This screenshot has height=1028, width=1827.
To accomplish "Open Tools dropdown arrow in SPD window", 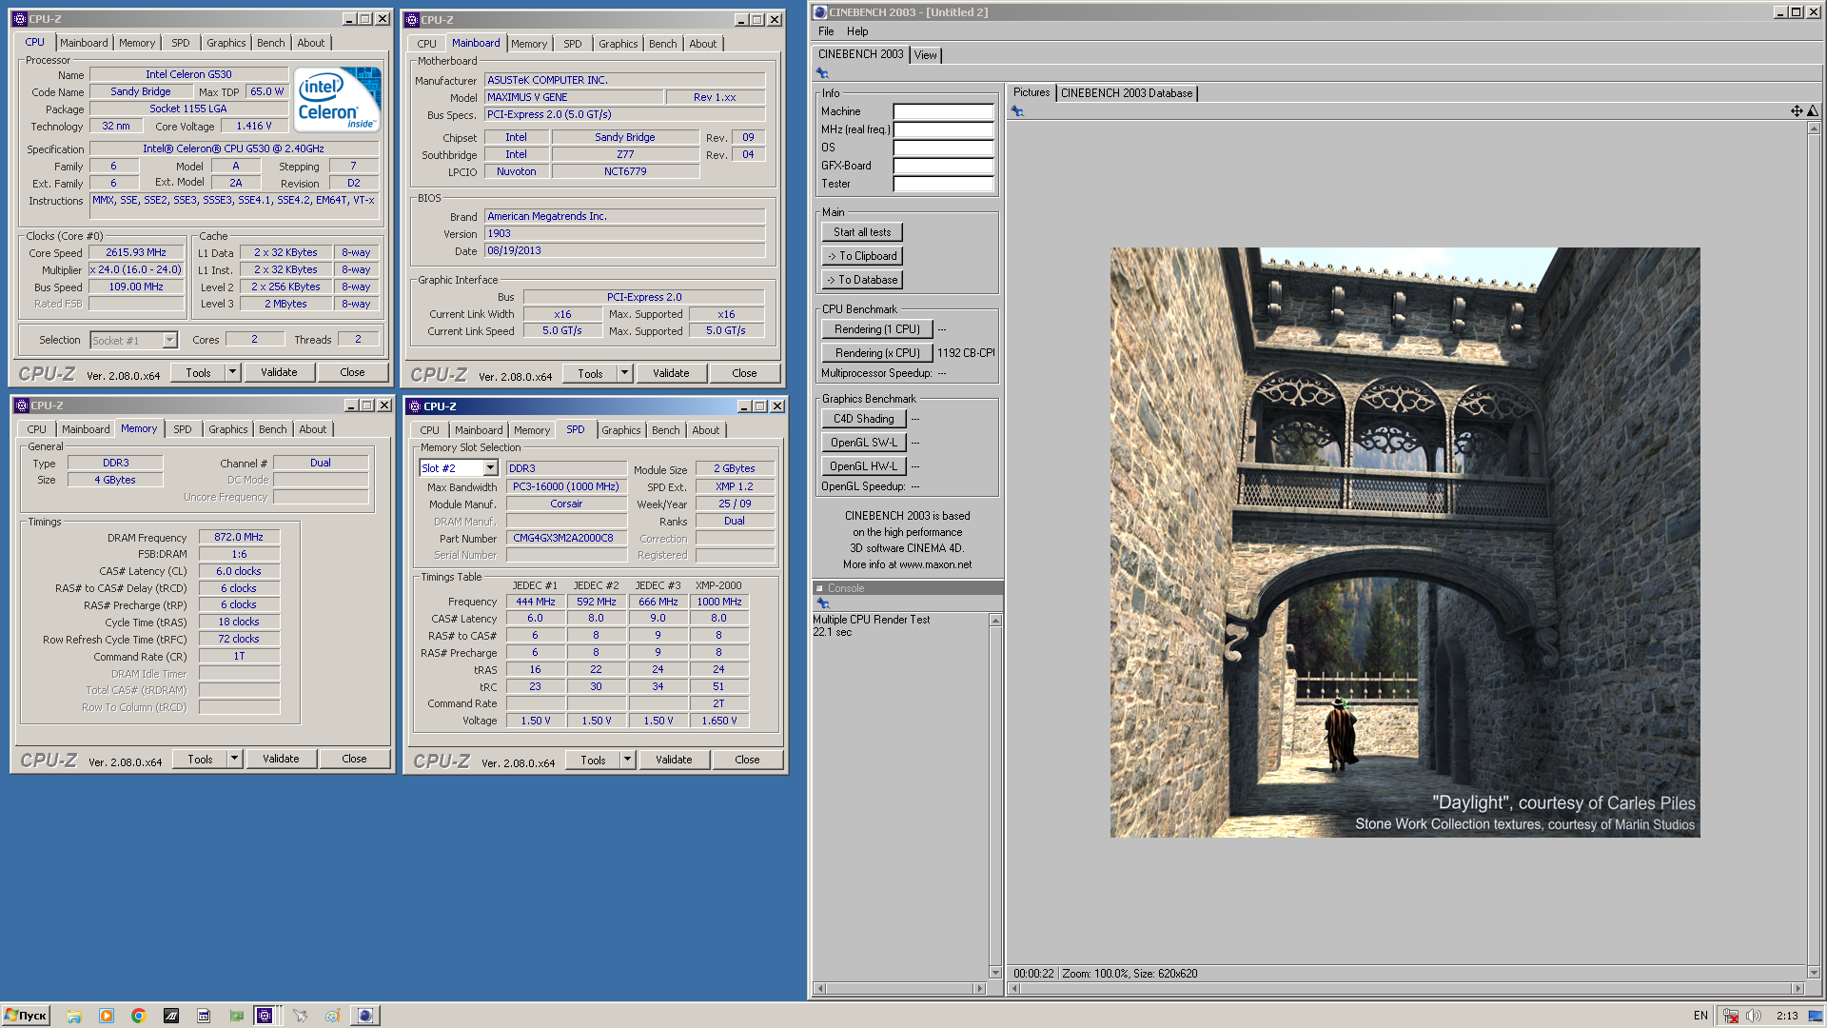I will (x=627, y=760).
